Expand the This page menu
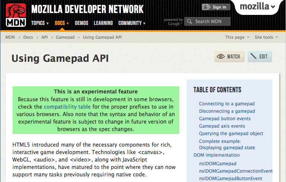This screenshot has height=182, width=286. tap(237, 37)
